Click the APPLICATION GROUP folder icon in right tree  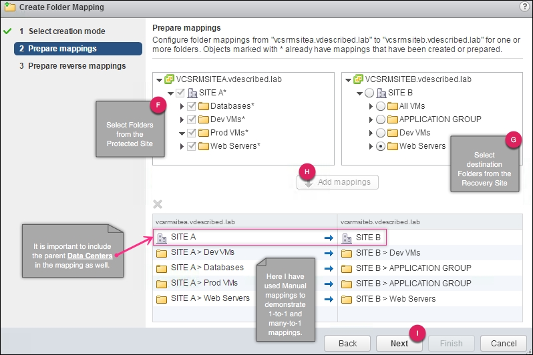click(x=393, y=119)
